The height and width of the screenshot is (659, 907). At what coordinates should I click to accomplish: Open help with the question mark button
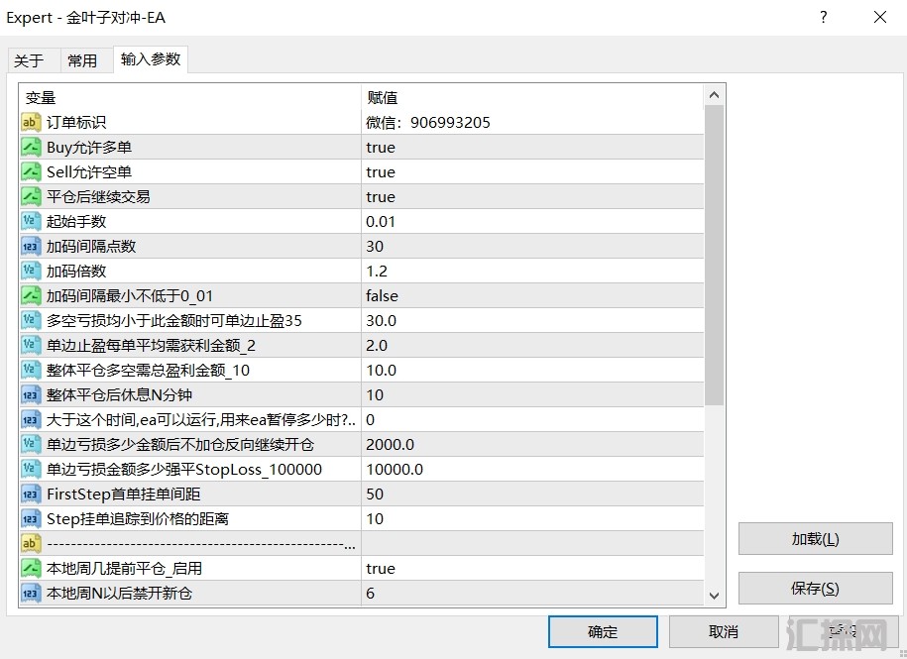823,18
